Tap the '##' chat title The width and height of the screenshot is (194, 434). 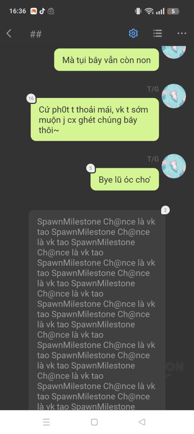tap(36, 34)
